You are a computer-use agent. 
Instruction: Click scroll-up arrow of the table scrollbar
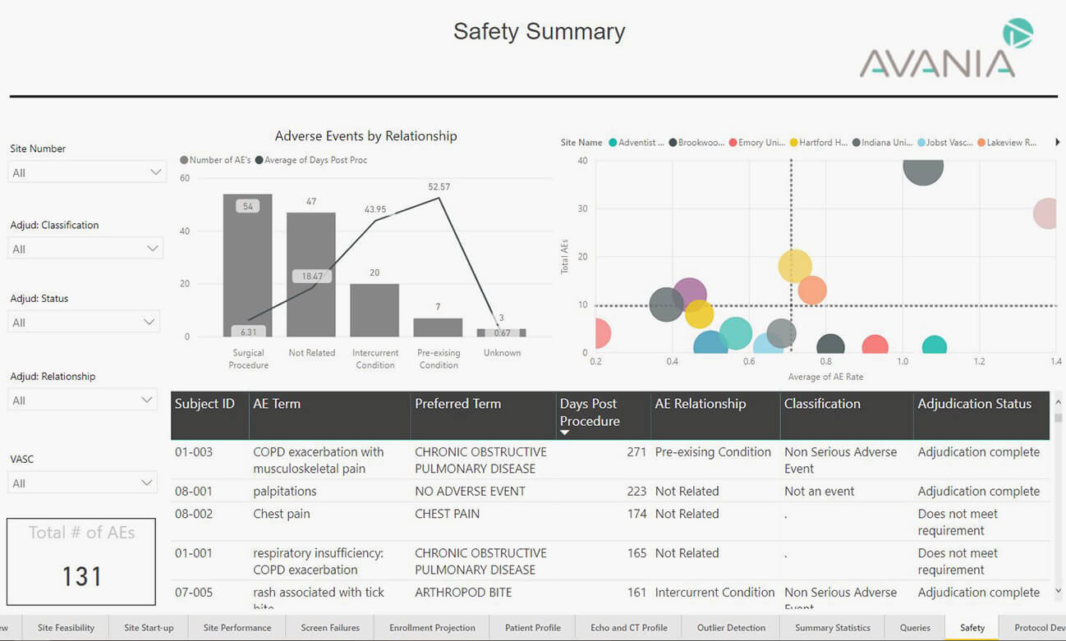point(1058,403)
